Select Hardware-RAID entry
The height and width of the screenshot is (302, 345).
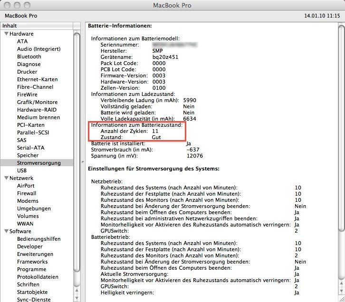(x=37, y=110)
